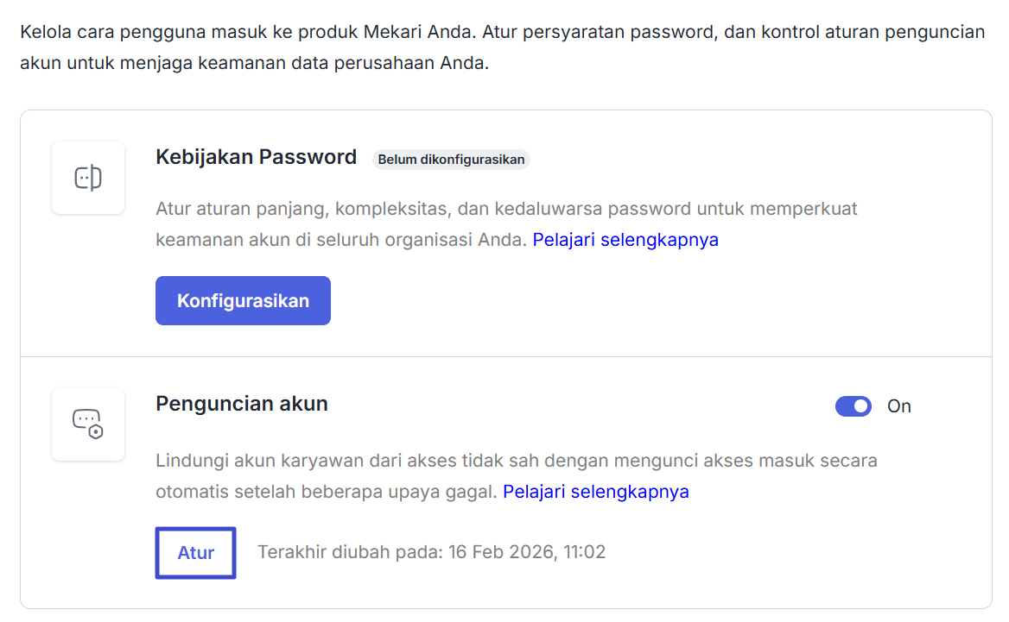Click the divider between the two sections
1009x622 pixels.
pyautogui.click(x=506, y=356)
